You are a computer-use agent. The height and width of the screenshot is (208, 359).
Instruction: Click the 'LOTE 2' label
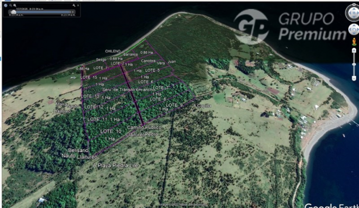117,64
